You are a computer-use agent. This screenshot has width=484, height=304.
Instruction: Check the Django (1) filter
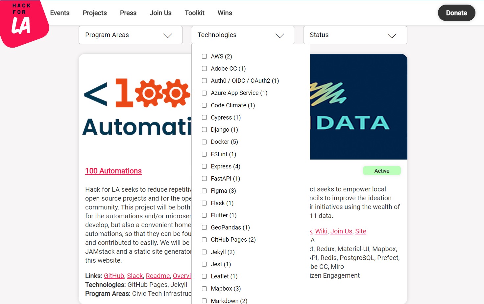tap(204, 130)
